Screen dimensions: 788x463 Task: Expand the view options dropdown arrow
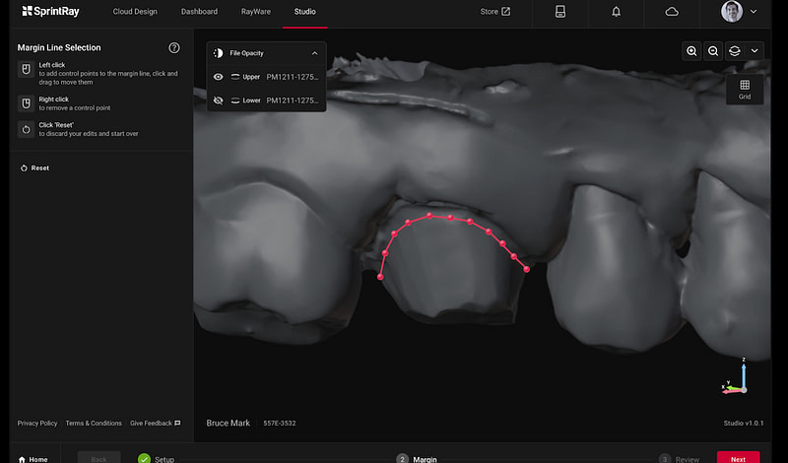[x=755, y=51]
